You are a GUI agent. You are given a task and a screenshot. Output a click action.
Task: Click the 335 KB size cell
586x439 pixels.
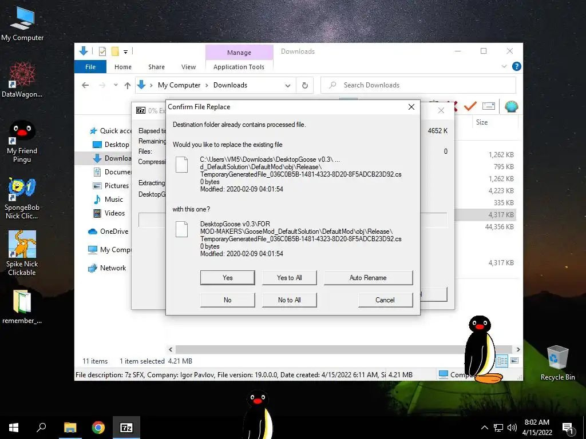tap(504, 203)
